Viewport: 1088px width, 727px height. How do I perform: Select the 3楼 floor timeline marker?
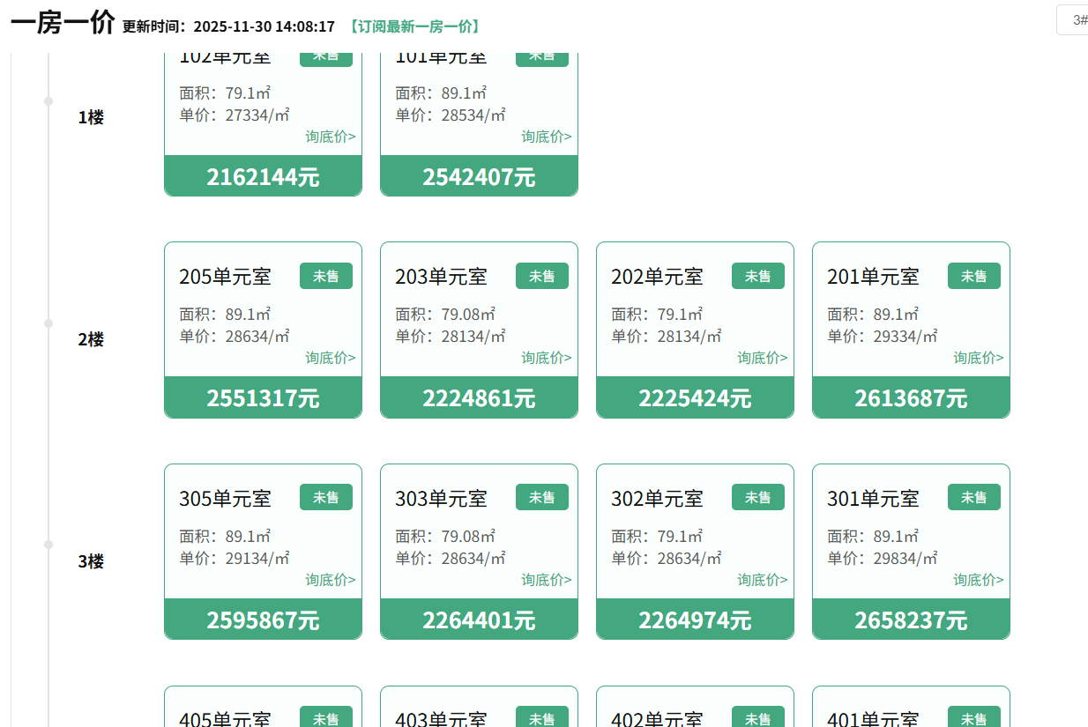tap(48, 545)
